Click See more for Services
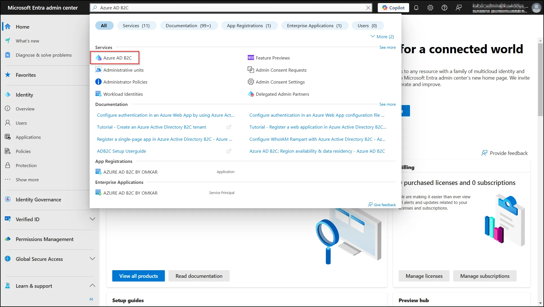 (387, 47)
